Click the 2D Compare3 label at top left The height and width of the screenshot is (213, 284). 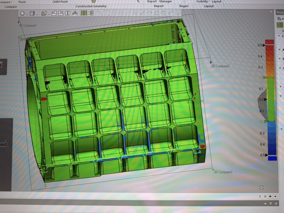(x=27, y=25)
